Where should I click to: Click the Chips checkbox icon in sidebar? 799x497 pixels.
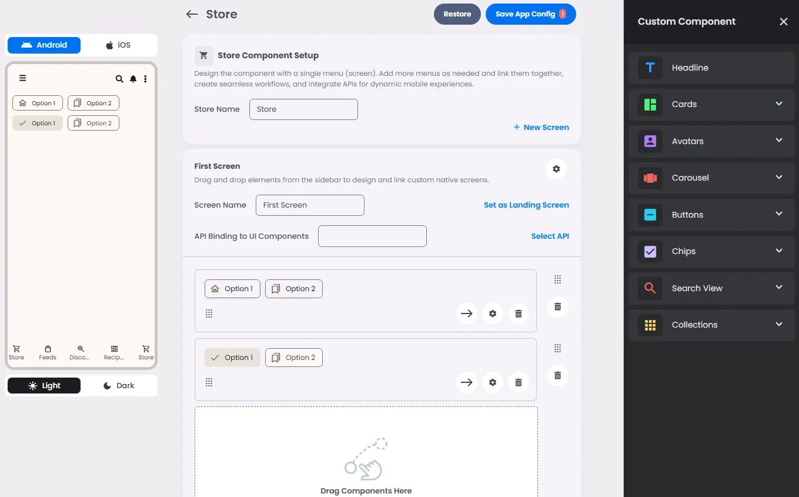650,251
